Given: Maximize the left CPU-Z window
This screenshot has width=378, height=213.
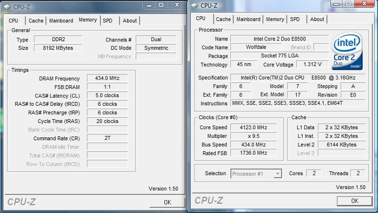Looking at the screenshot, I should coord(161,5).
